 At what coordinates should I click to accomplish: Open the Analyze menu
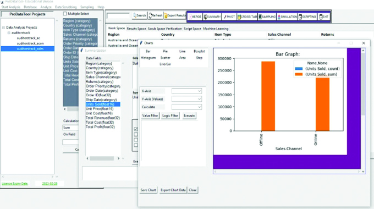point(46,7)
